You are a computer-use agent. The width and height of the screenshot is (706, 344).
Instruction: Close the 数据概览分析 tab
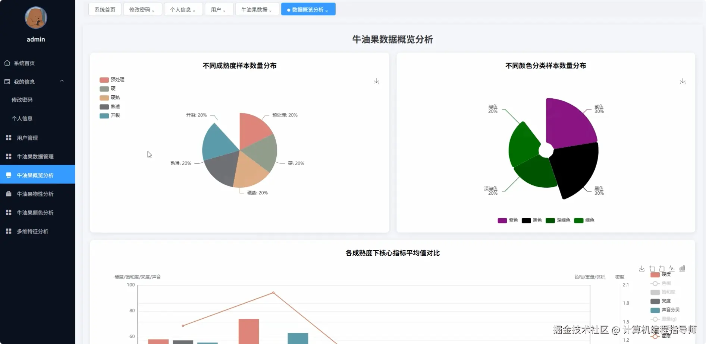(x=327, y=11)
